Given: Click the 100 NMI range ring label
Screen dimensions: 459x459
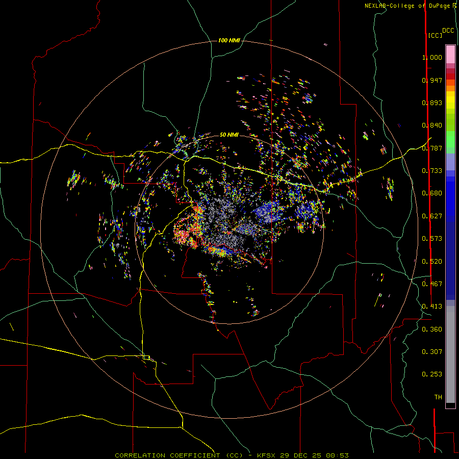Looking at the screenshot, I should [229, 40].
